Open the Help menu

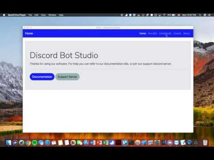point(61,15)
